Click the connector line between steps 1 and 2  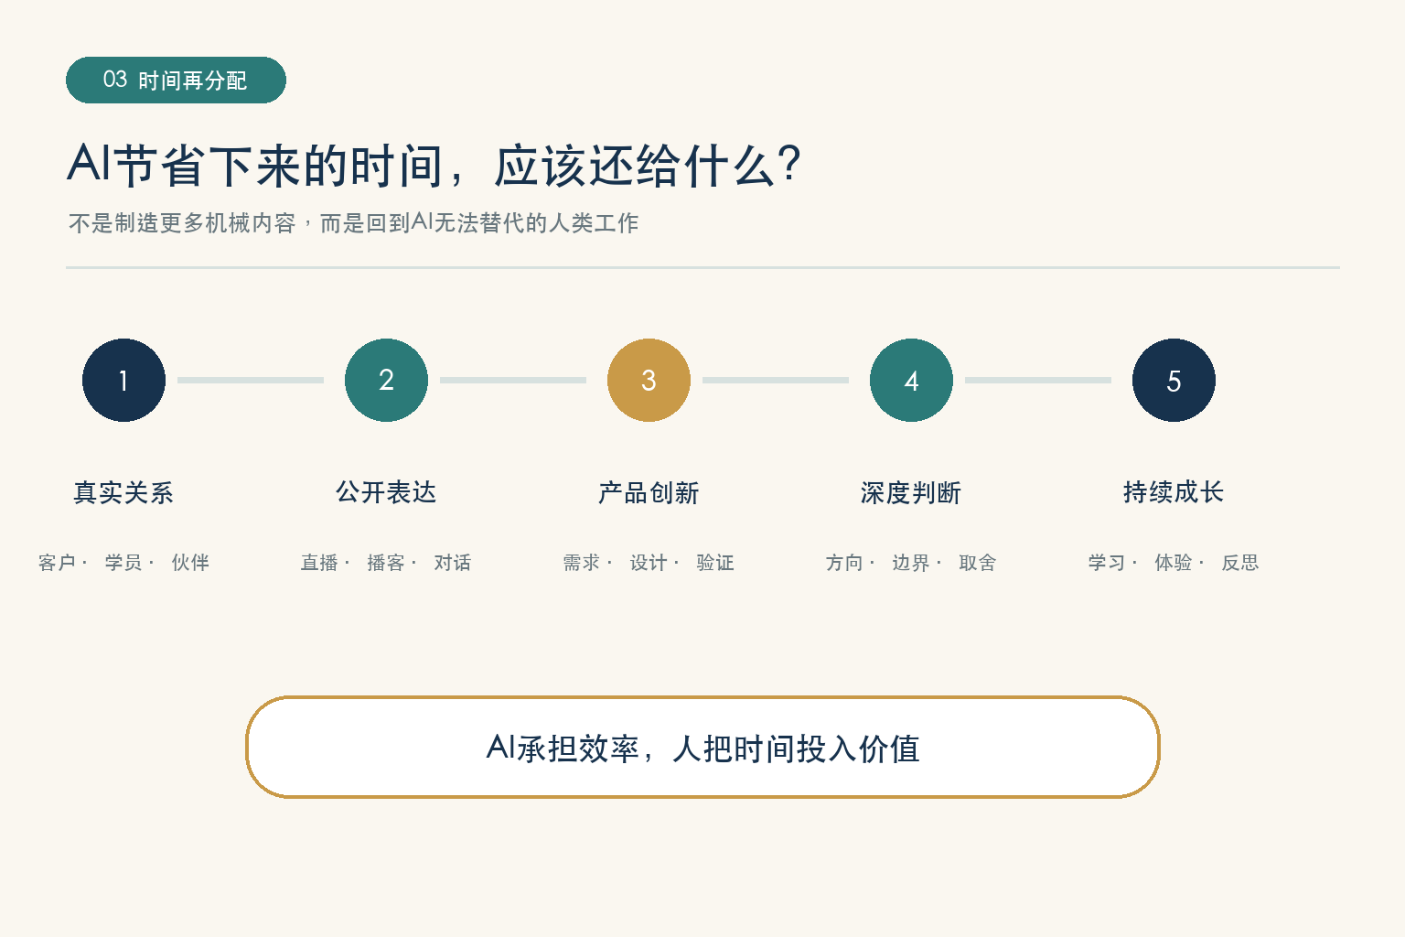tap(251, 380)
